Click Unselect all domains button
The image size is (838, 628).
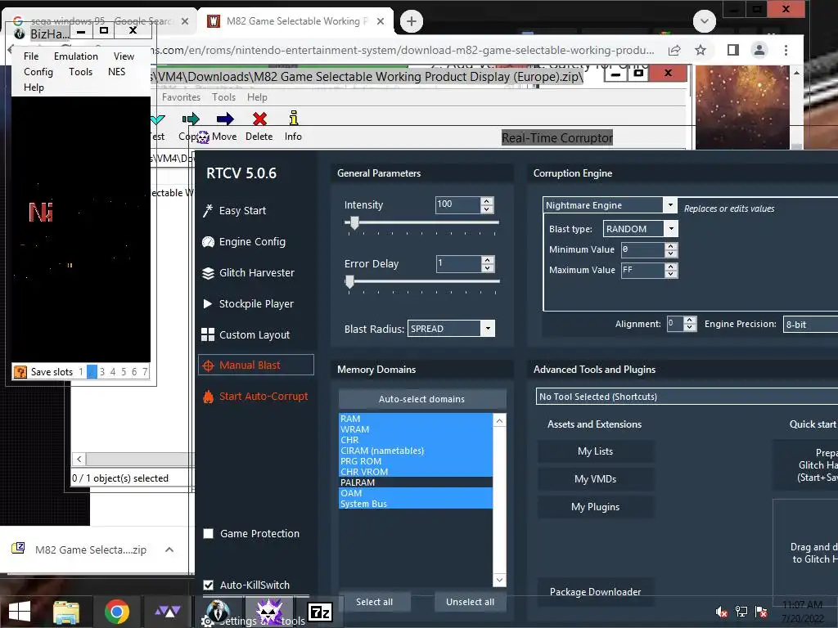coord(471,602)
